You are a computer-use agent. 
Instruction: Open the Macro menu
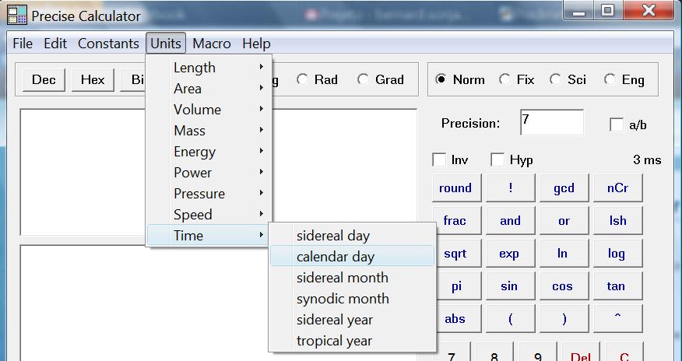[212, 44]
